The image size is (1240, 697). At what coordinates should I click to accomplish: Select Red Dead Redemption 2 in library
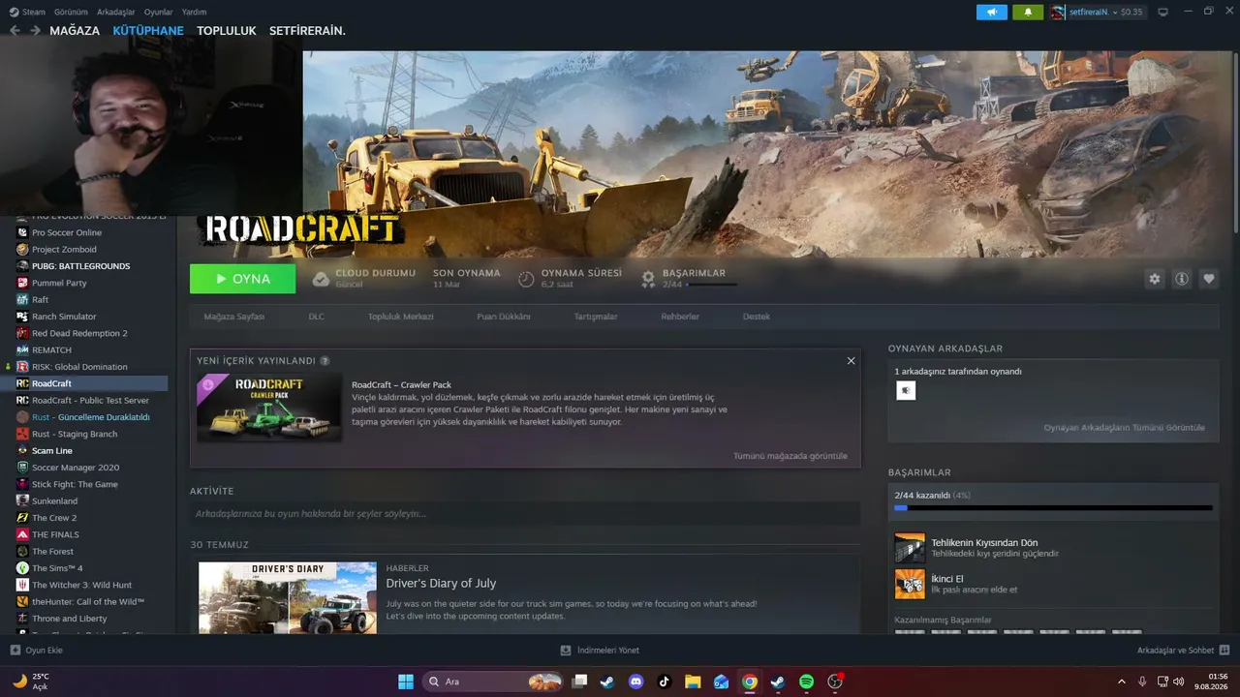(79, 333)
